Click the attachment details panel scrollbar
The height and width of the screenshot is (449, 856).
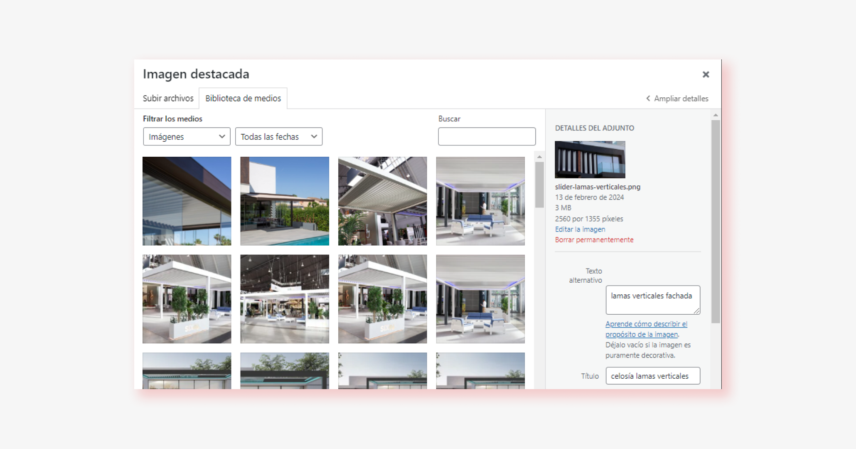pos(715,220)
